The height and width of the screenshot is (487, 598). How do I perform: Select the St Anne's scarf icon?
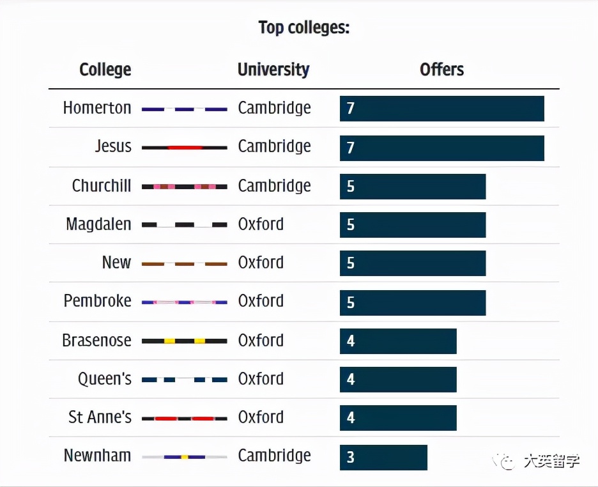coord(184,419)
